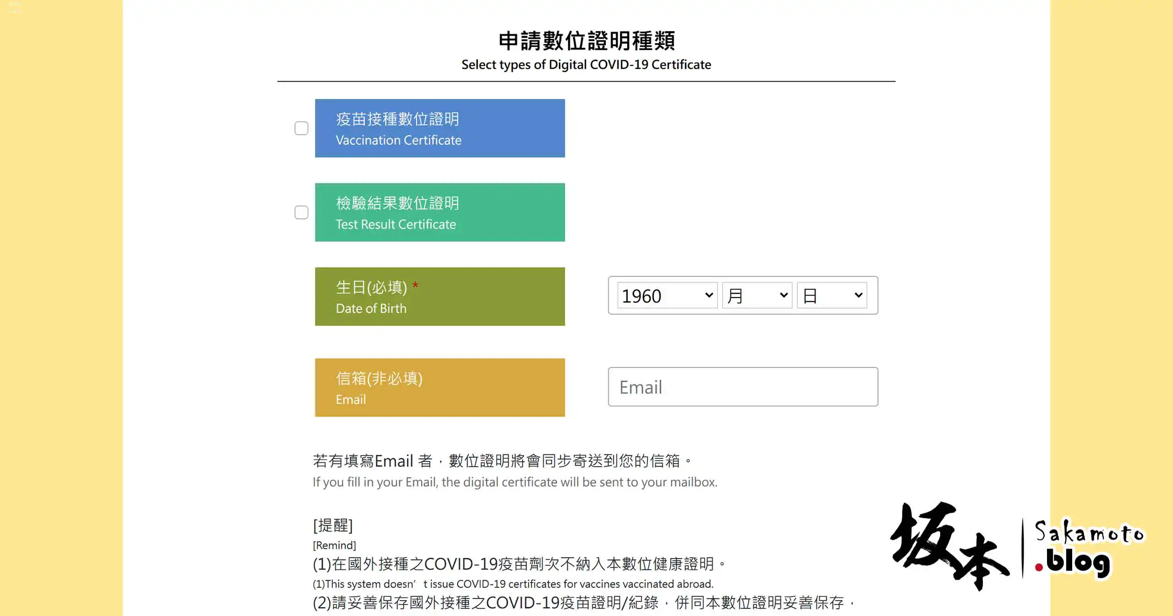Click the Select types of Certificate subtitle
This screenshot has height=616, width=1173.
click(x=586, y=65)
